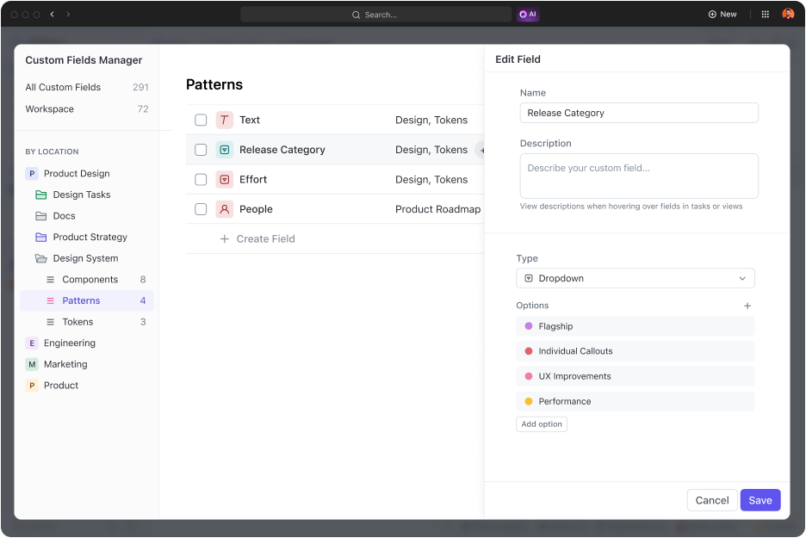
Task: Open the apps grid in the top bar
Action: [x=765, y=14]
